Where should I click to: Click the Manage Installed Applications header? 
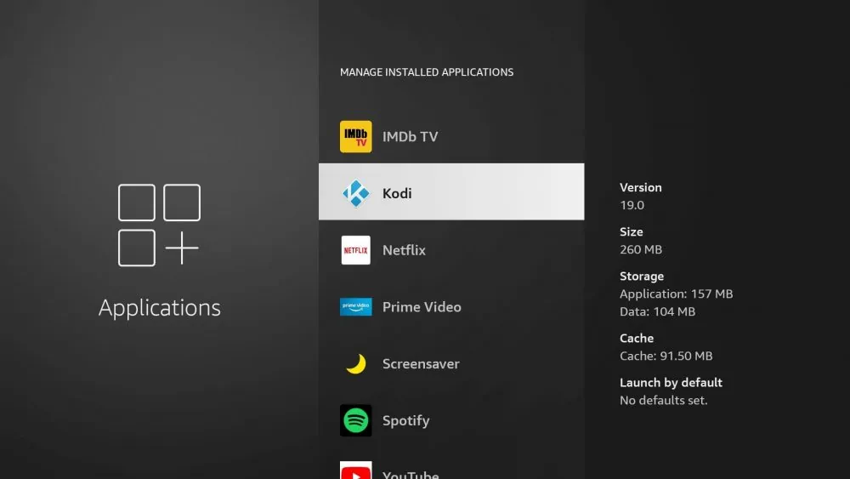[427, 72]
